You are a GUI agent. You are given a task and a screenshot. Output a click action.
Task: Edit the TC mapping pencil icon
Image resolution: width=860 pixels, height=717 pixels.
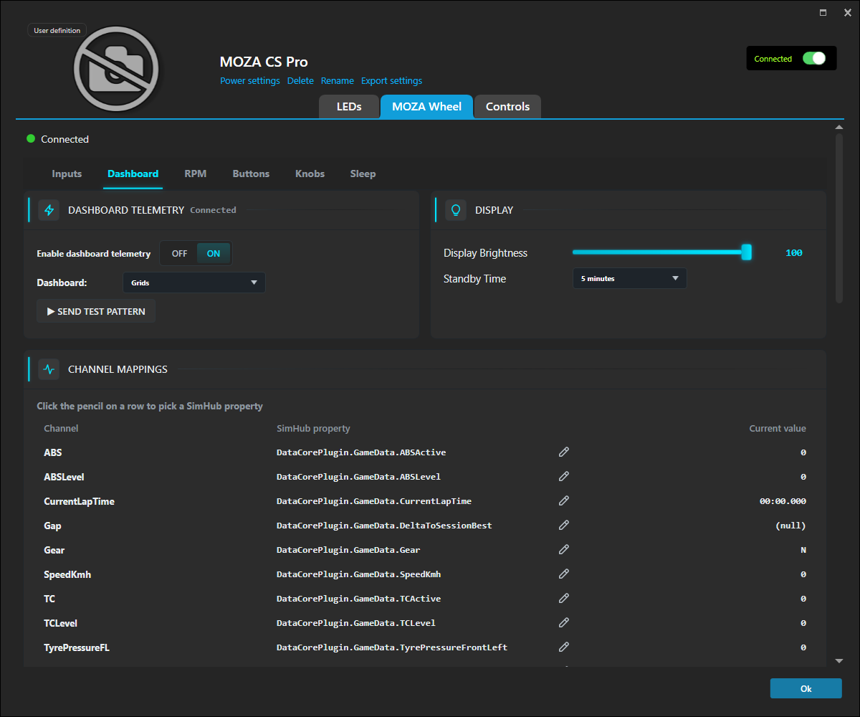[564, 599]
